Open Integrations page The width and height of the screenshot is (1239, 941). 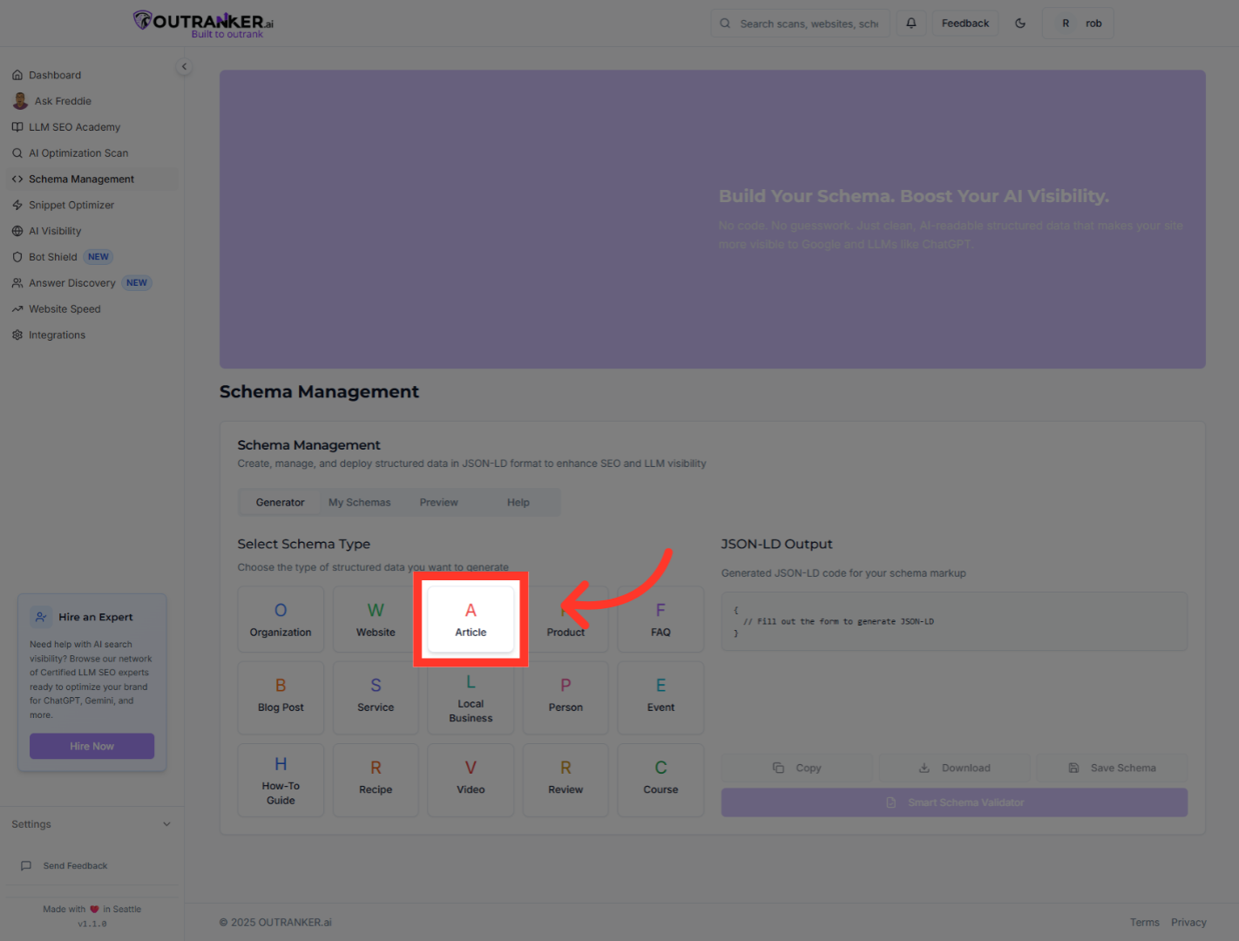57,335
